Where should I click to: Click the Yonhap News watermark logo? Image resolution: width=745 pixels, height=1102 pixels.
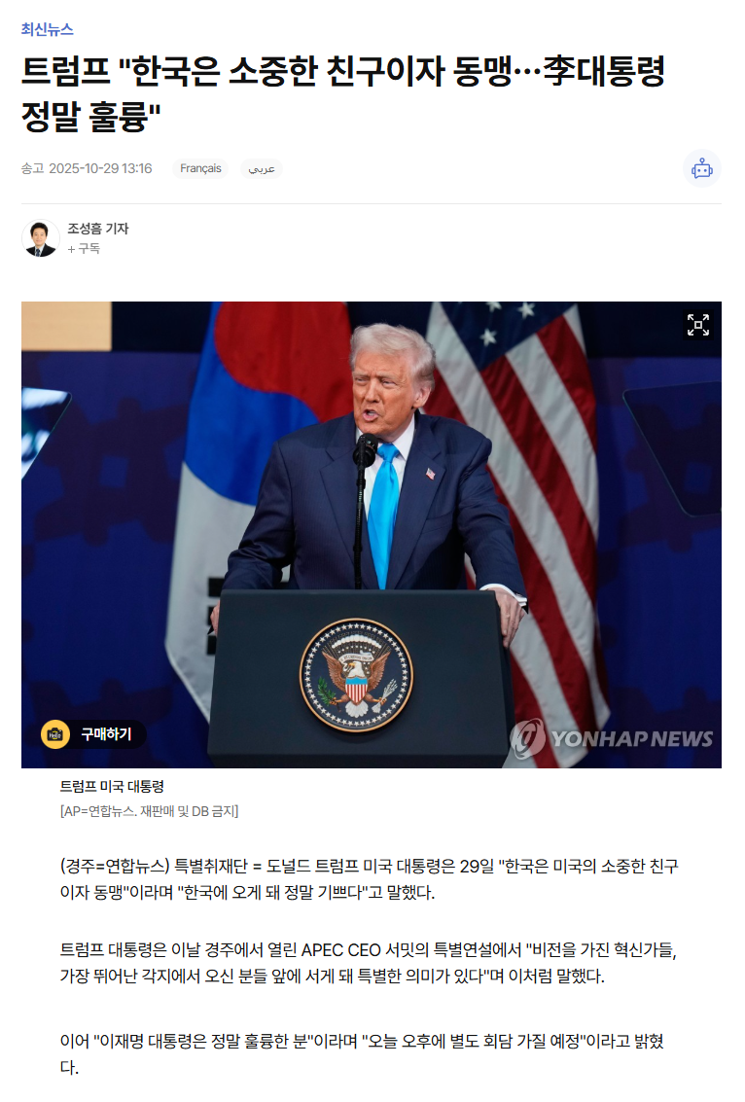(612, 738)
